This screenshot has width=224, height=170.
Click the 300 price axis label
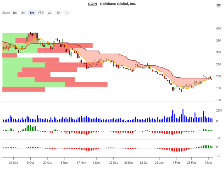pos(218,52)
